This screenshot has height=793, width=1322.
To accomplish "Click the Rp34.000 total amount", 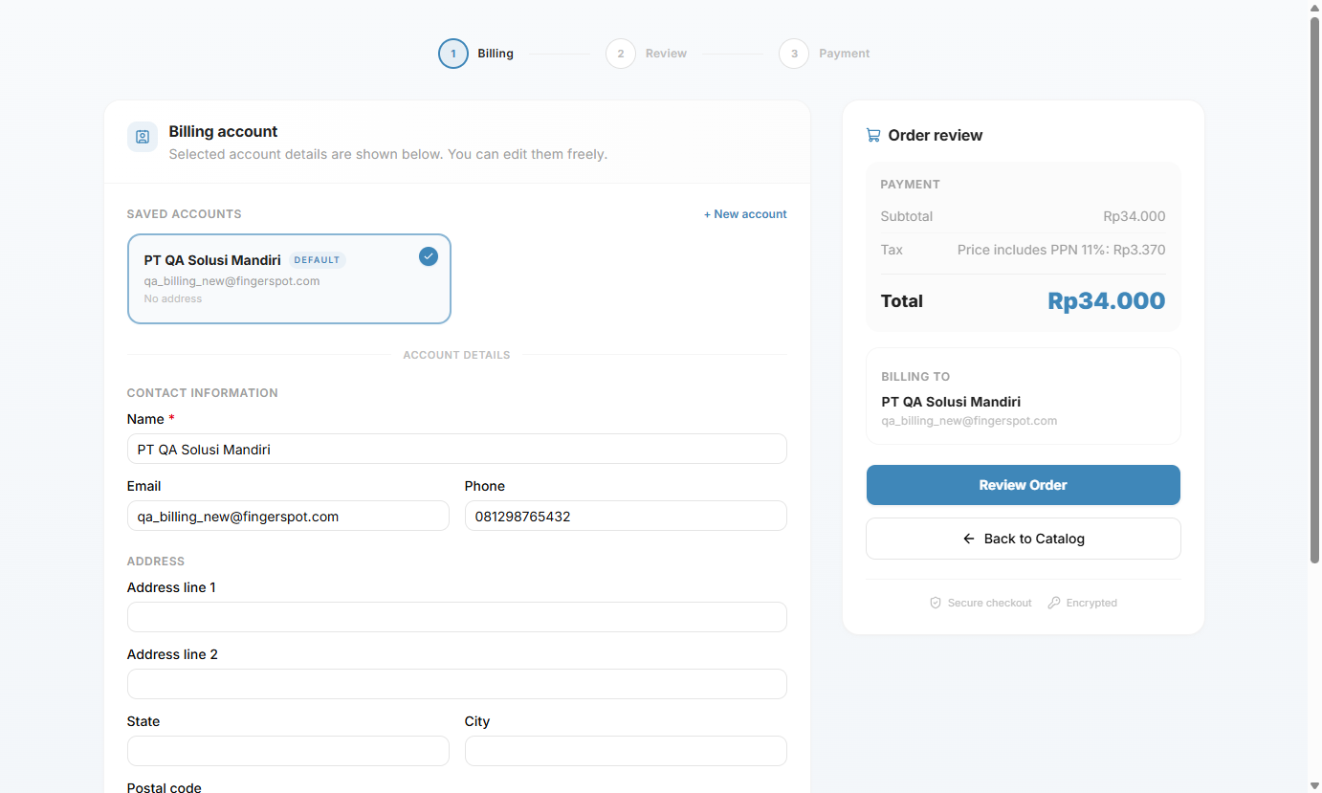I will (1107, 301).
